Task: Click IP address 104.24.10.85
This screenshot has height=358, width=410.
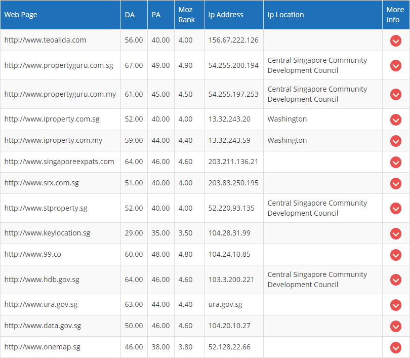Action: pos(229,254)
